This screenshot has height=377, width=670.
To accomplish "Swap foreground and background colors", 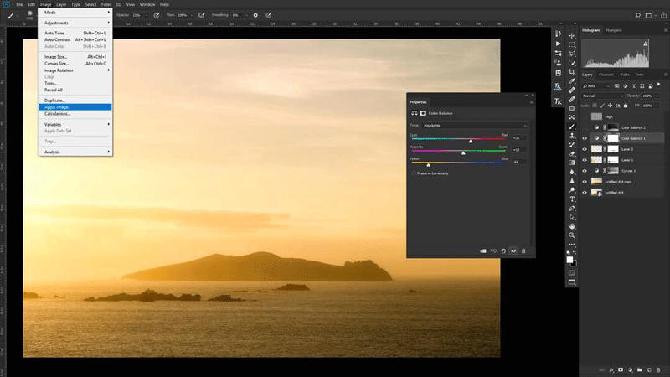I will tap(575, 253).
